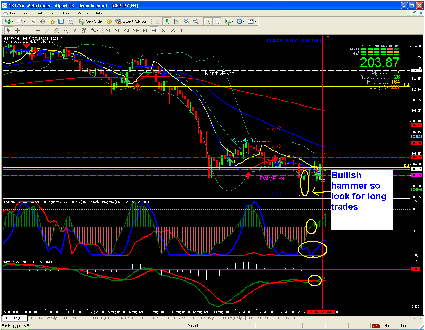Screen dimensions: 425x330
Task: Open the Help menu
Action: tap(98, 13)
